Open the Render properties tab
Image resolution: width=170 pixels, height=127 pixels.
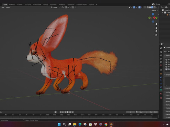161,52
